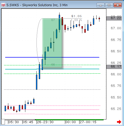Image resolution: width=124 pixels, height=126 pixels.
Task: Click the 1.59 % measurement label
Action: point(76,20)
